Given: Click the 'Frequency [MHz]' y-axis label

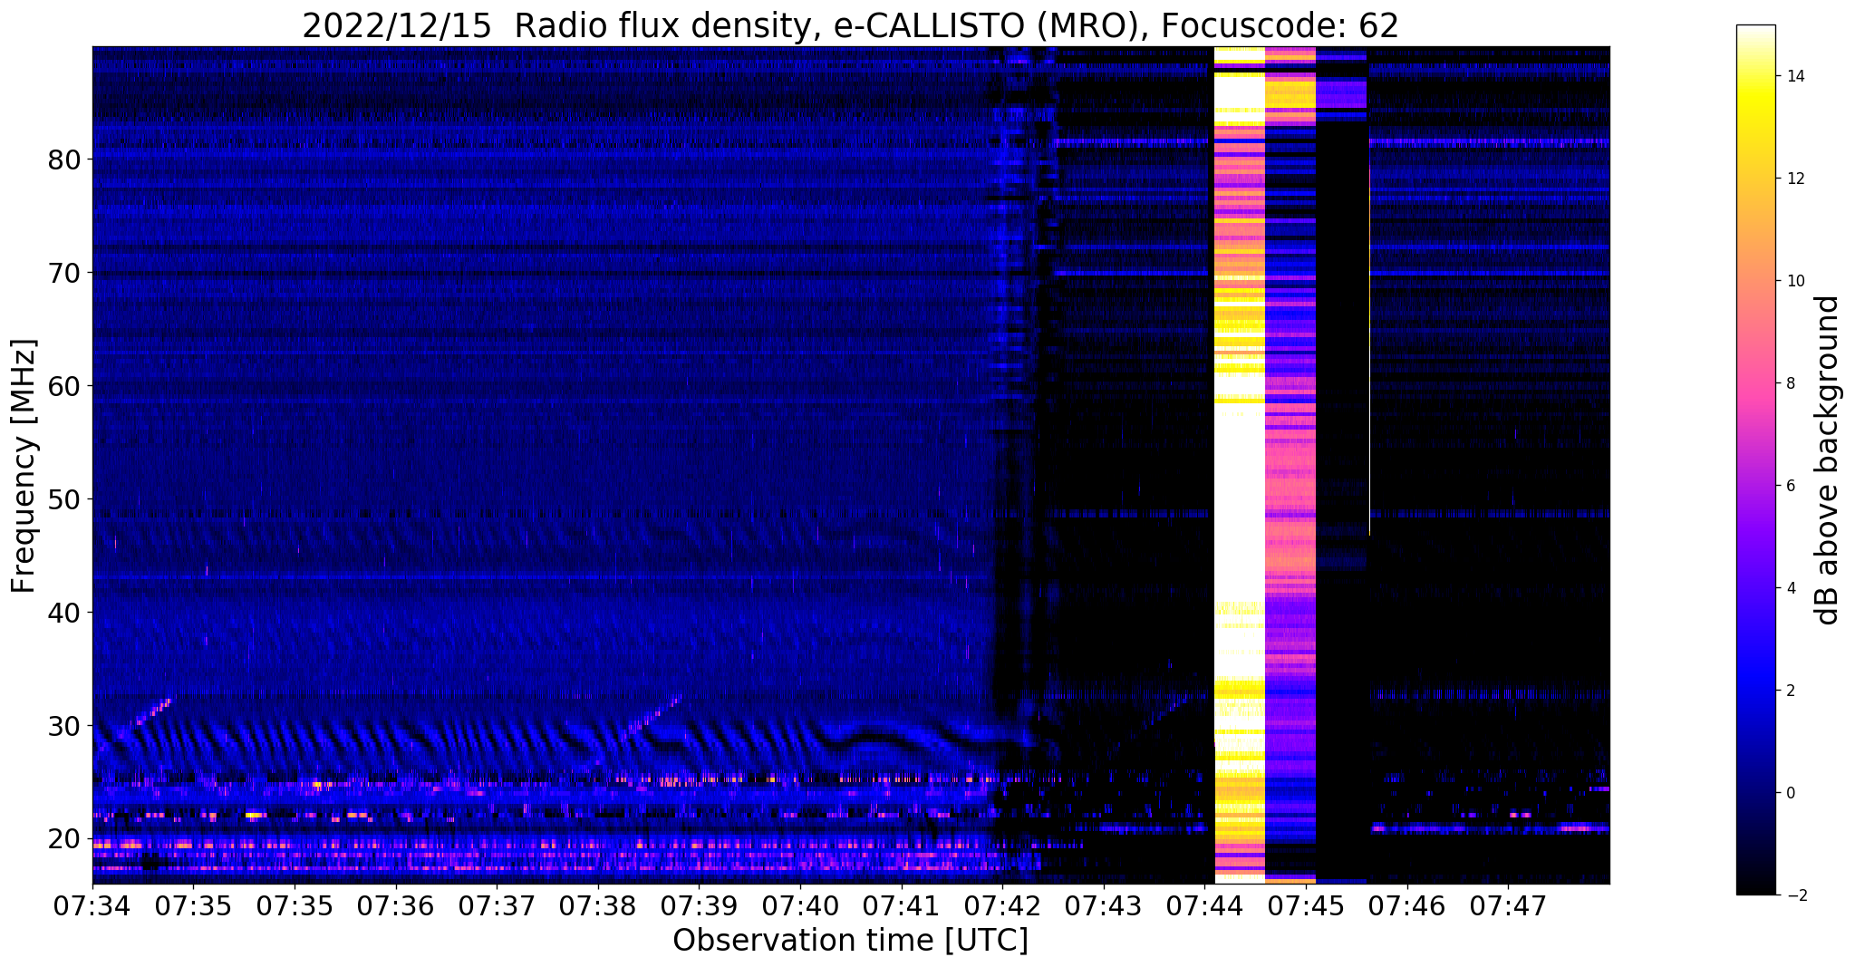Looking at the screenshot, I should pos(24,466).
